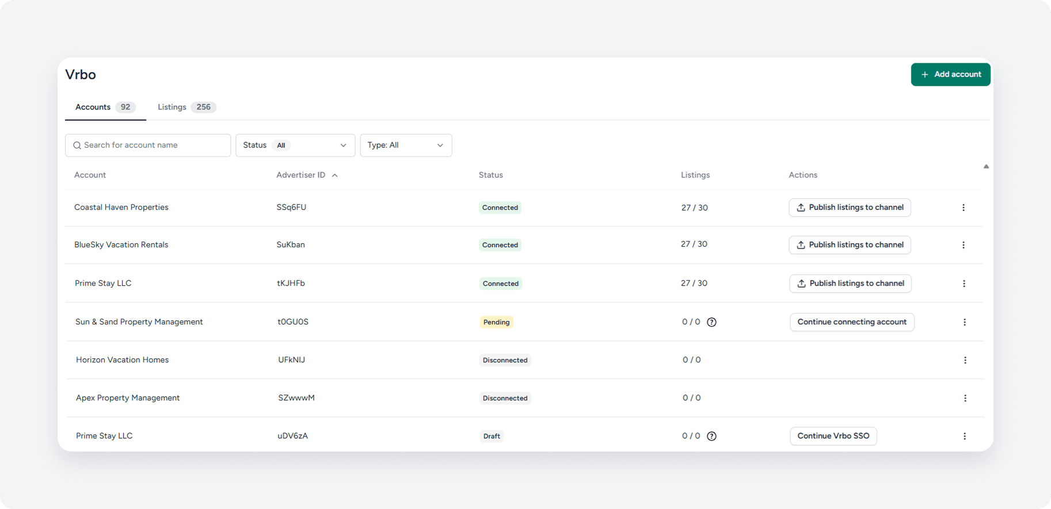Click the Listings column header
This screenshot has width=1051, height=509.
click(695, 175)
